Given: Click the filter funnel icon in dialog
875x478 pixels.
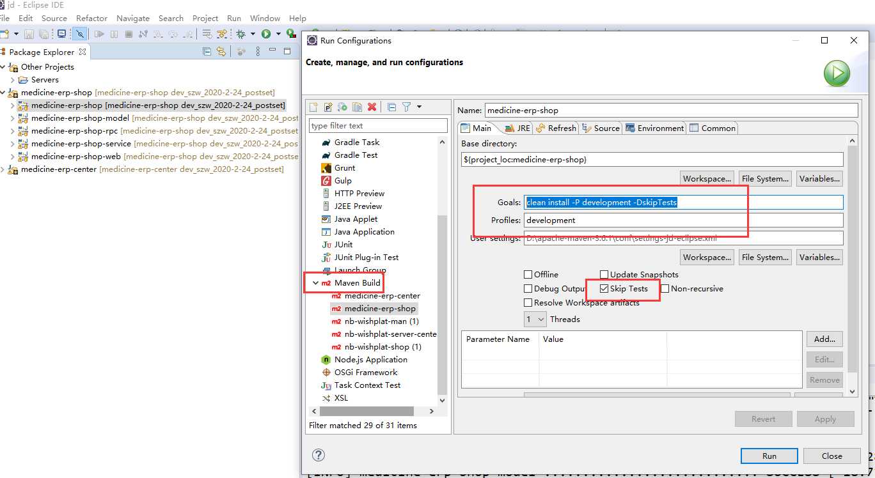Looking at the screenshot, I should click(406, 107).
